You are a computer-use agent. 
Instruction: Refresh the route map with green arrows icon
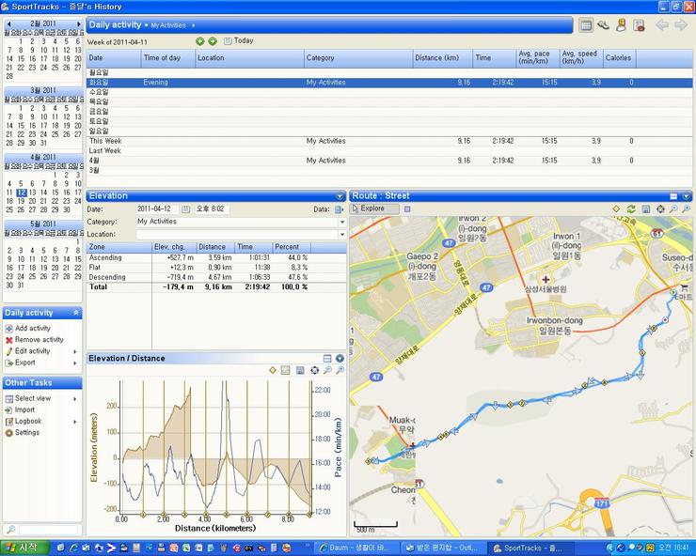631,208
